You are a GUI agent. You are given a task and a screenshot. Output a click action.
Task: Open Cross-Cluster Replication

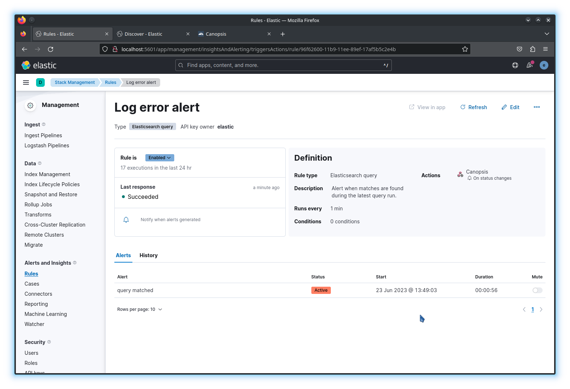coord(55,225)
